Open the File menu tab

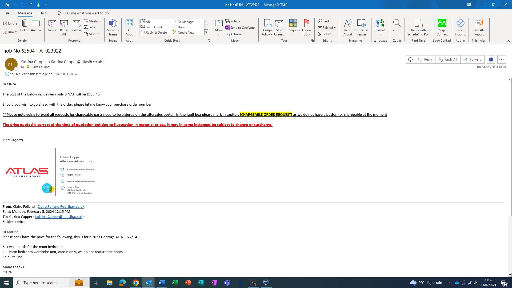pyautogui.click(x=7, y=13)
